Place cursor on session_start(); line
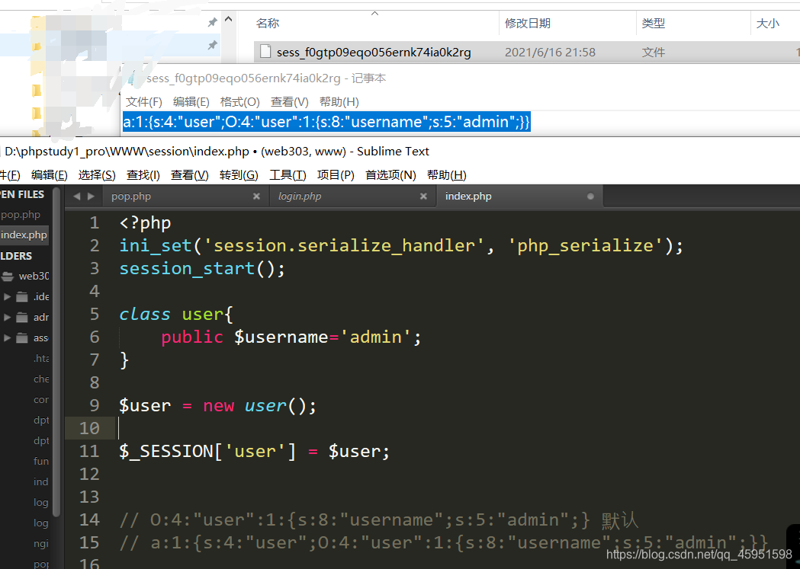800x569 pixels. click(x=202, y=268)
